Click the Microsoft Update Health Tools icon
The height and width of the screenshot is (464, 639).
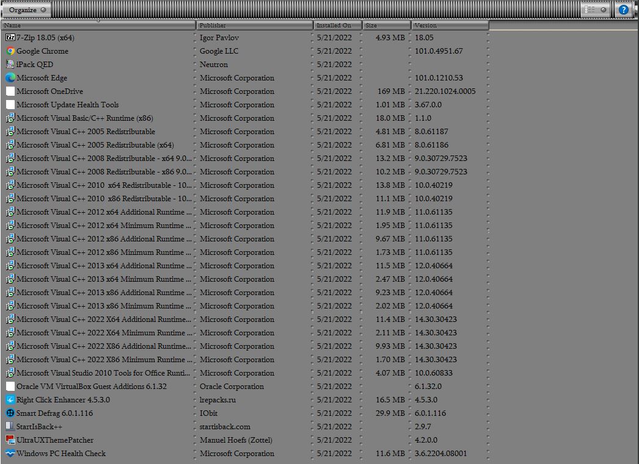[x=10, y=104]
